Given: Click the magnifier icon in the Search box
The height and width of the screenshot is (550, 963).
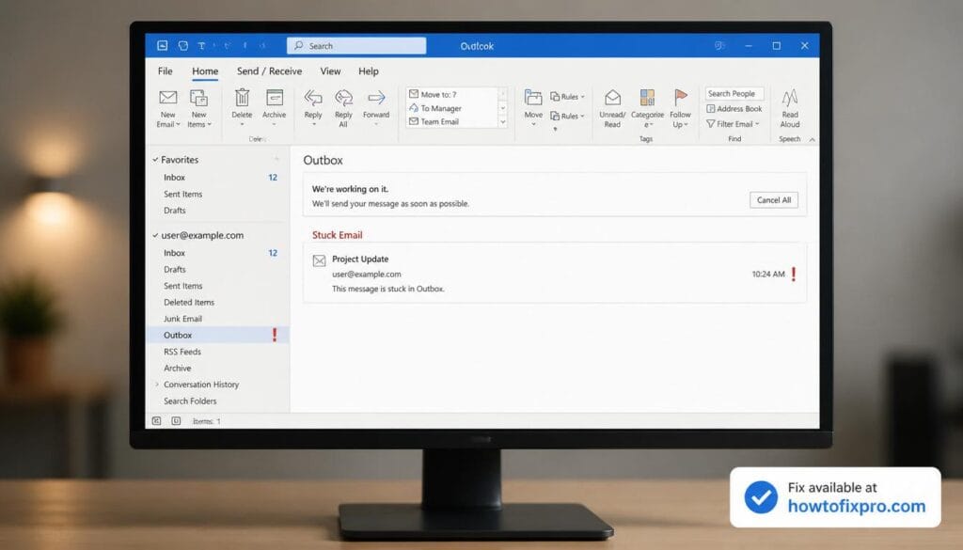Looking at the screenshot, I should coord(299,45).
